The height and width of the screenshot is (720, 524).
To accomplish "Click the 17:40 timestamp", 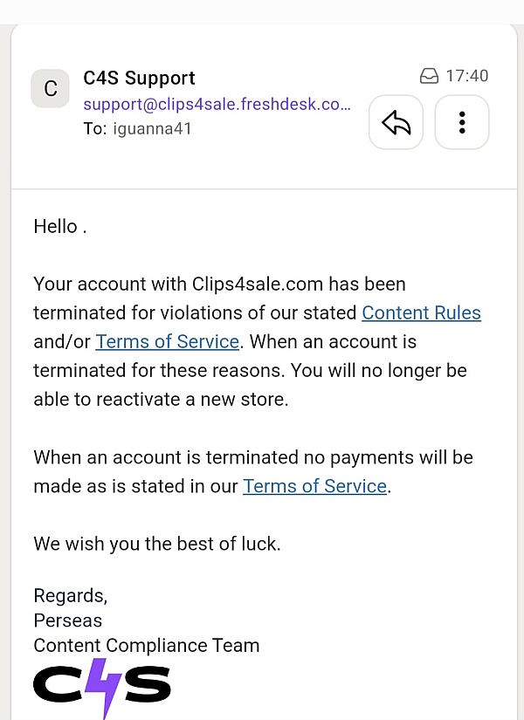I will [x=467, y=76].
